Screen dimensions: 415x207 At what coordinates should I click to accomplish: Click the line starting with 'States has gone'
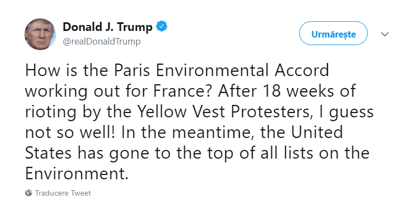197,154
